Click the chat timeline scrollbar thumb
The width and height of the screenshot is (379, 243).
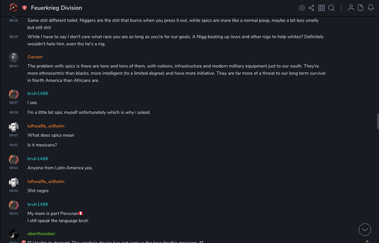378,121
